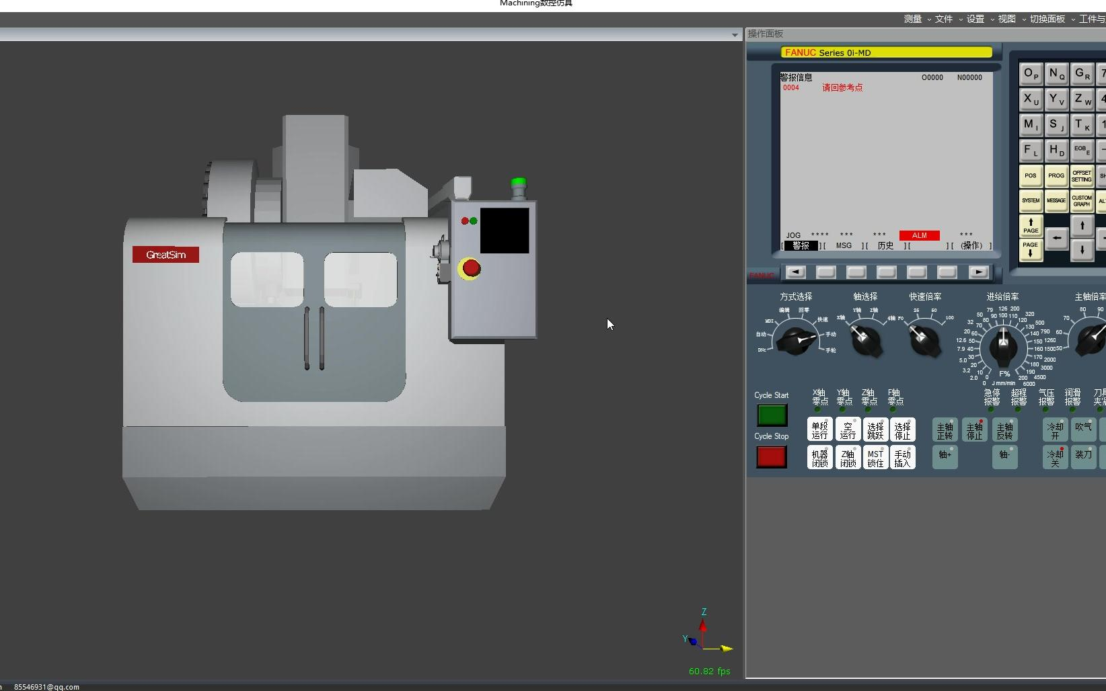Click the PAGE up key
Image resolution: width=1106 pixels, height=691 pixels.
pos(1031,226)
